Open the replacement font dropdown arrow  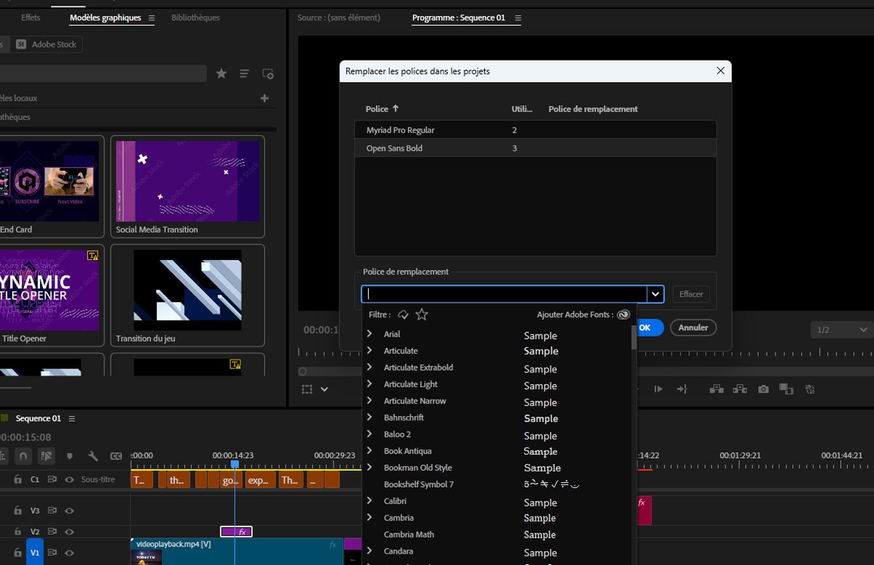point(655,294)
